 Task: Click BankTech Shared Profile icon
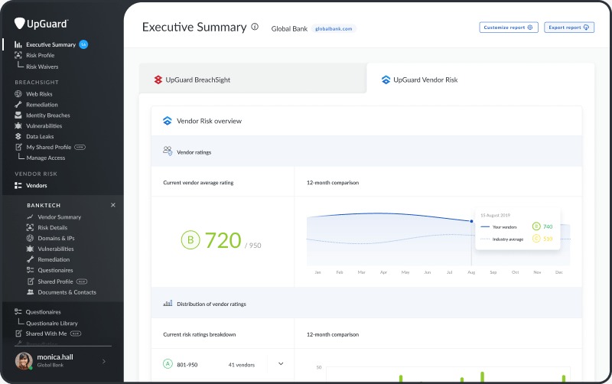[x=31, y=281]
